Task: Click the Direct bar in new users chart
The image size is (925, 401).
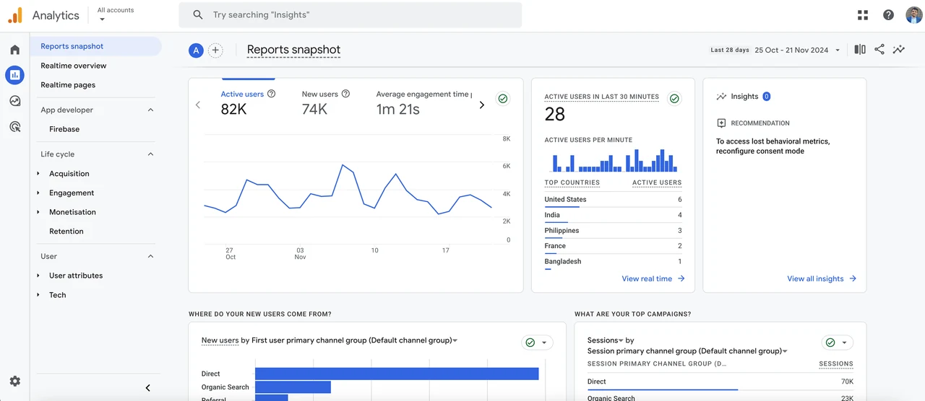Action: (397, 374)
